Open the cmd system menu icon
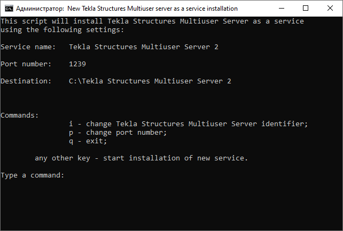Viewport: 343px width, 231px height. click(9, 9)
